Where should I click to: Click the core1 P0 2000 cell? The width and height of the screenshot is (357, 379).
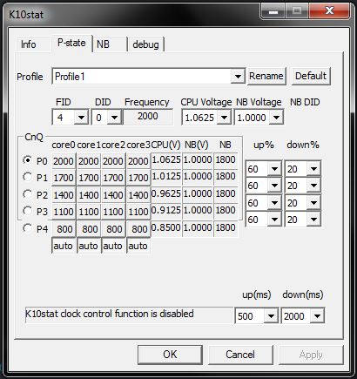(x=89, y=160)
